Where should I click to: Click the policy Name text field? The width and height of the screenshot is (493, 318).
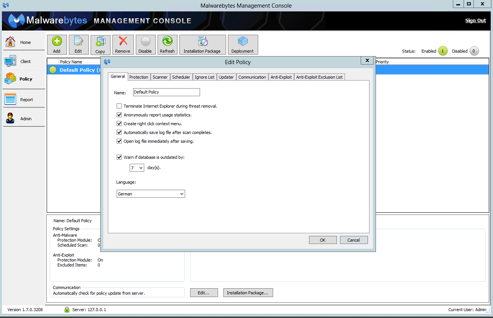pos(166,92)
